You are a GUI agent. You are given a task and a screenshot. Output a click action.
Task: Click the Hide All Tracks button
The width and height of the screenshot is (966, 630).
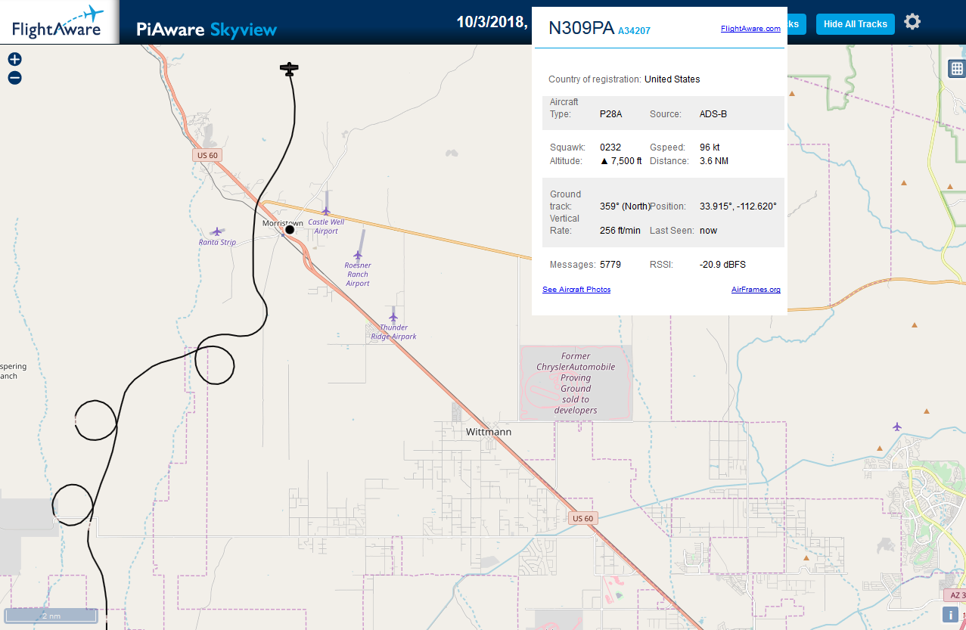pyautogui.click(x=856, y=24)
